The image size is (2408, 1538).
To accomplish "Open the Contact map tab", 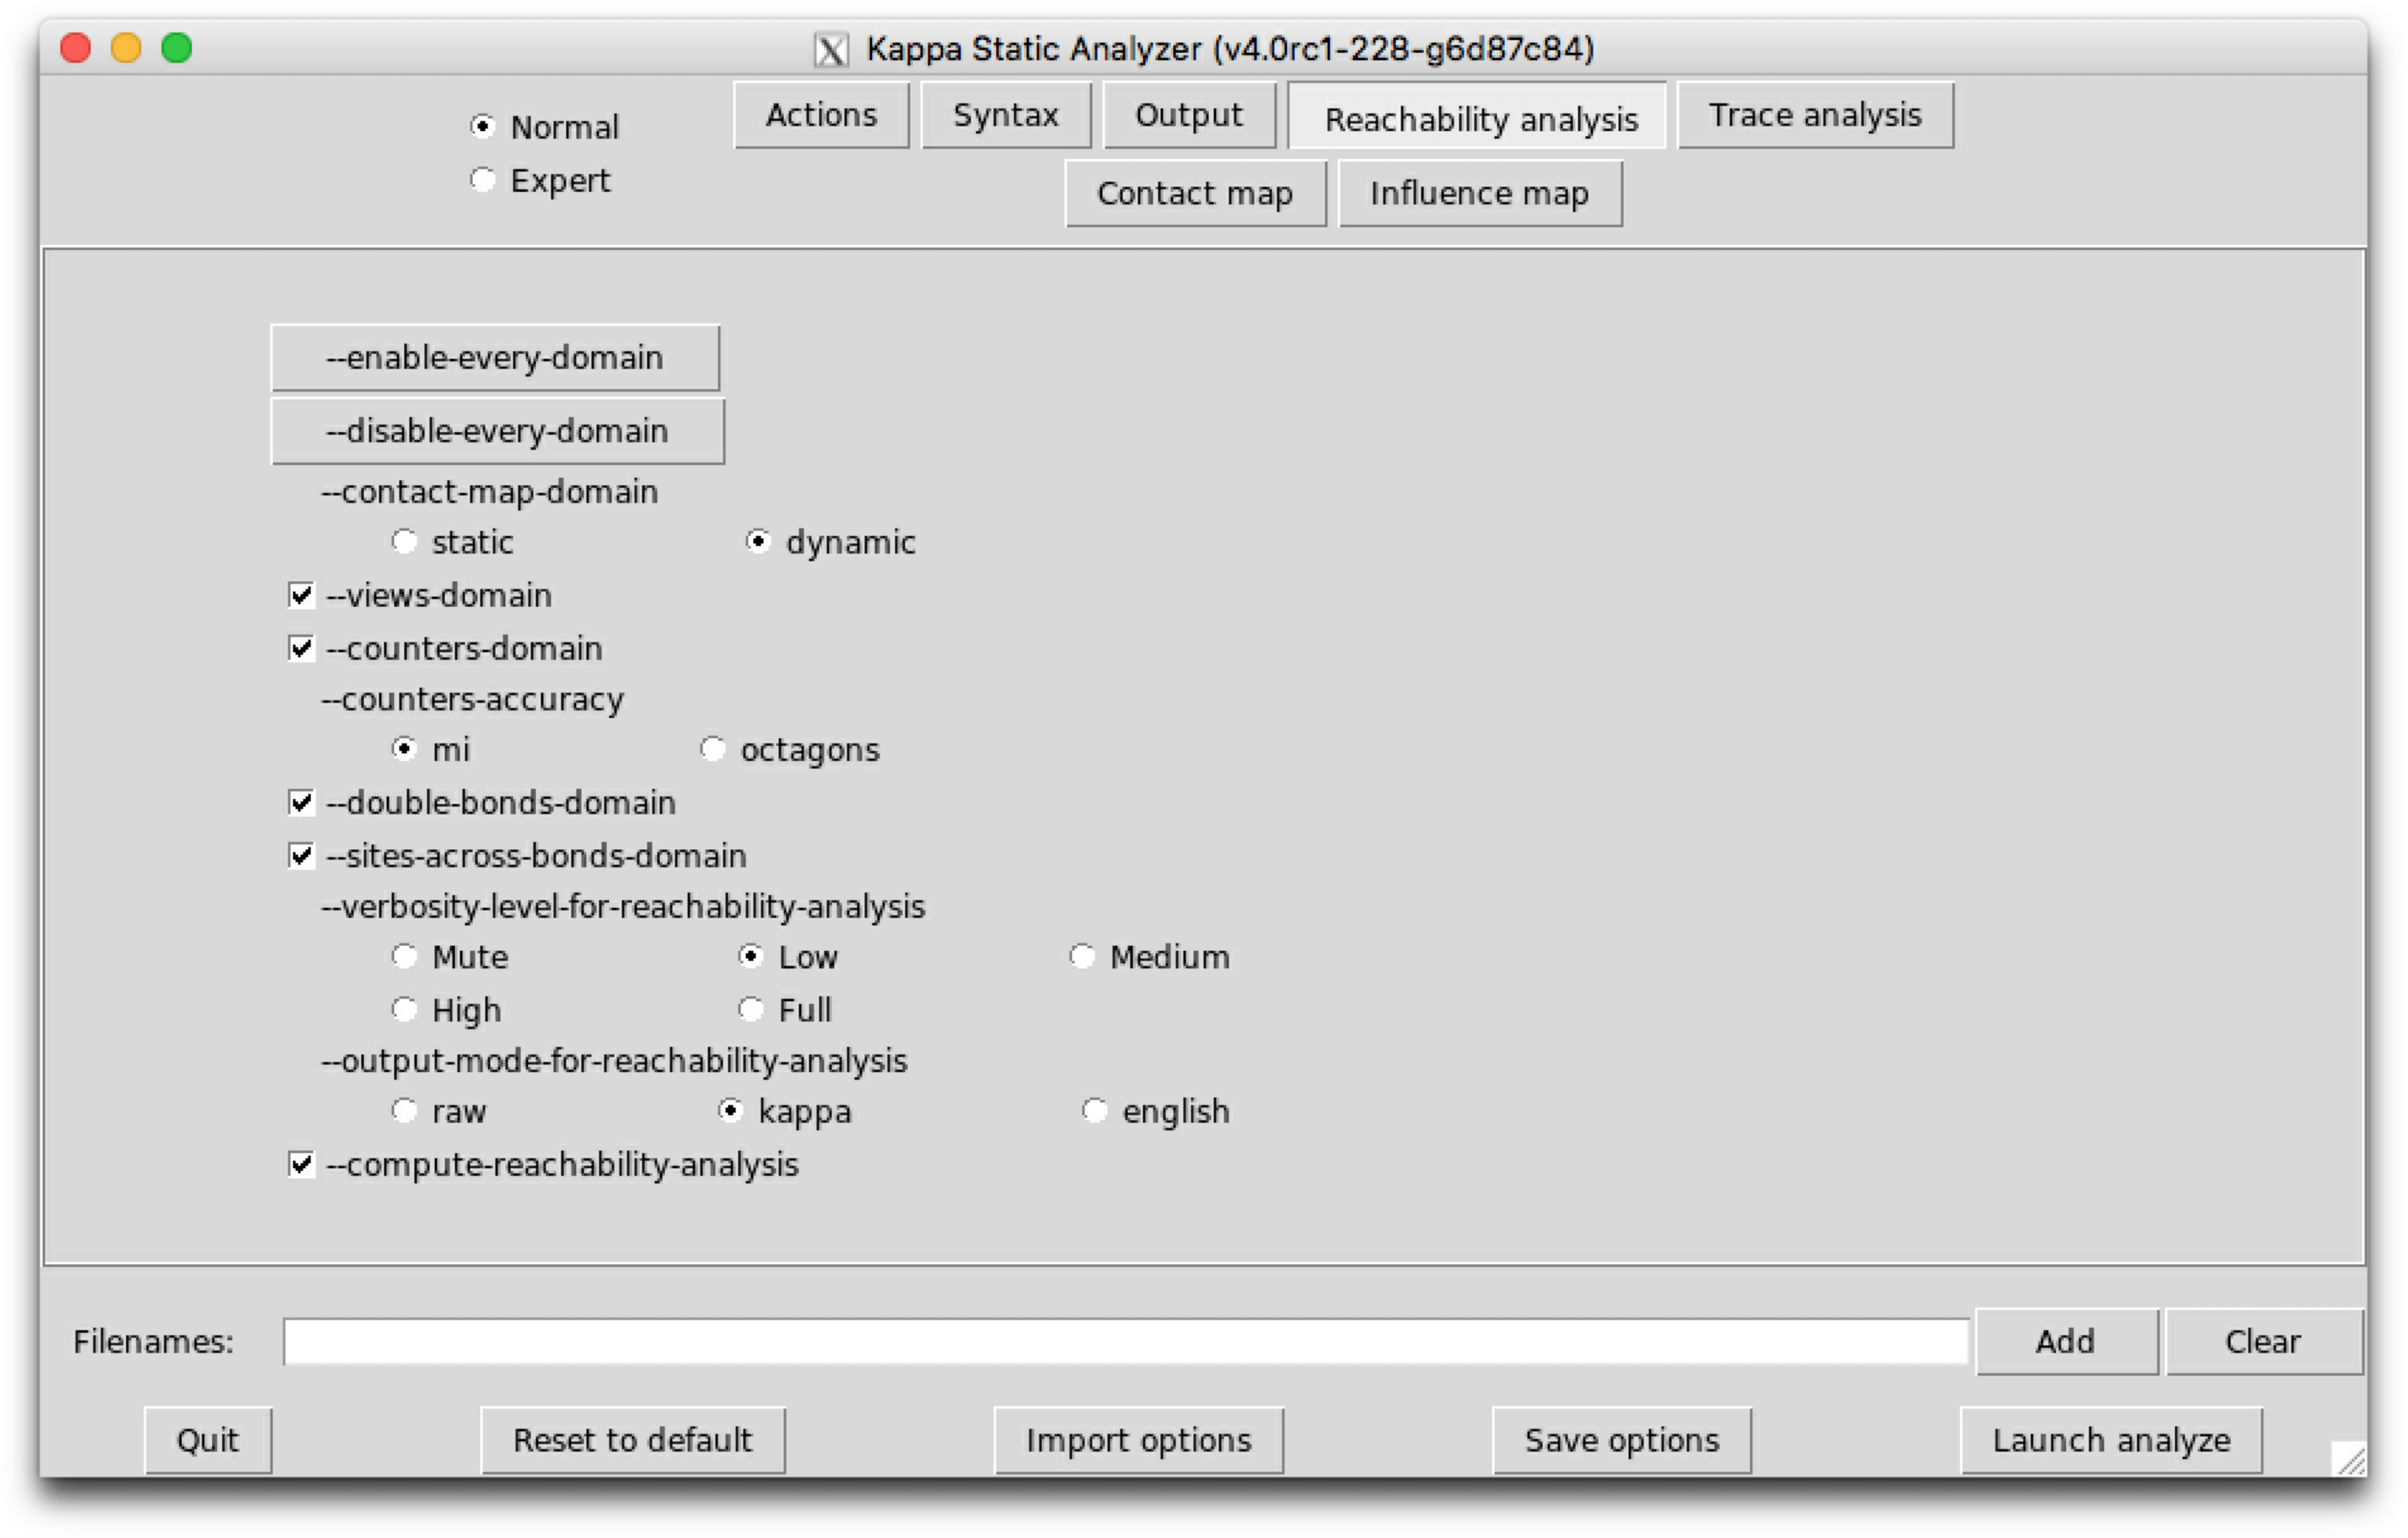I will tap(1195, 193).
